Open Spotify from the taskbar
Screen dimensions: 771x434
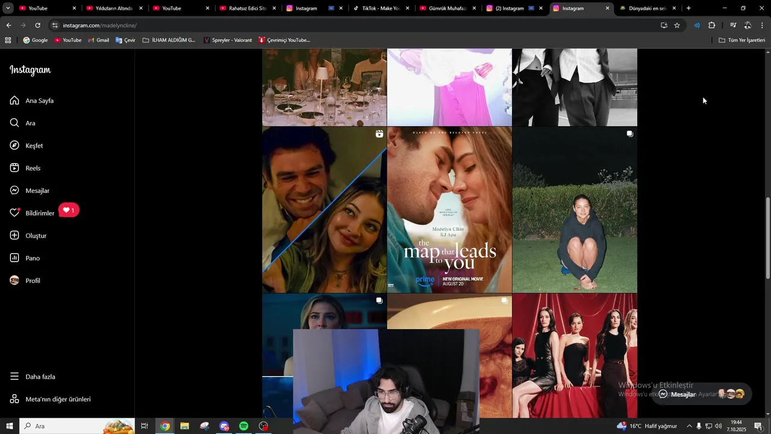(243, 426)
